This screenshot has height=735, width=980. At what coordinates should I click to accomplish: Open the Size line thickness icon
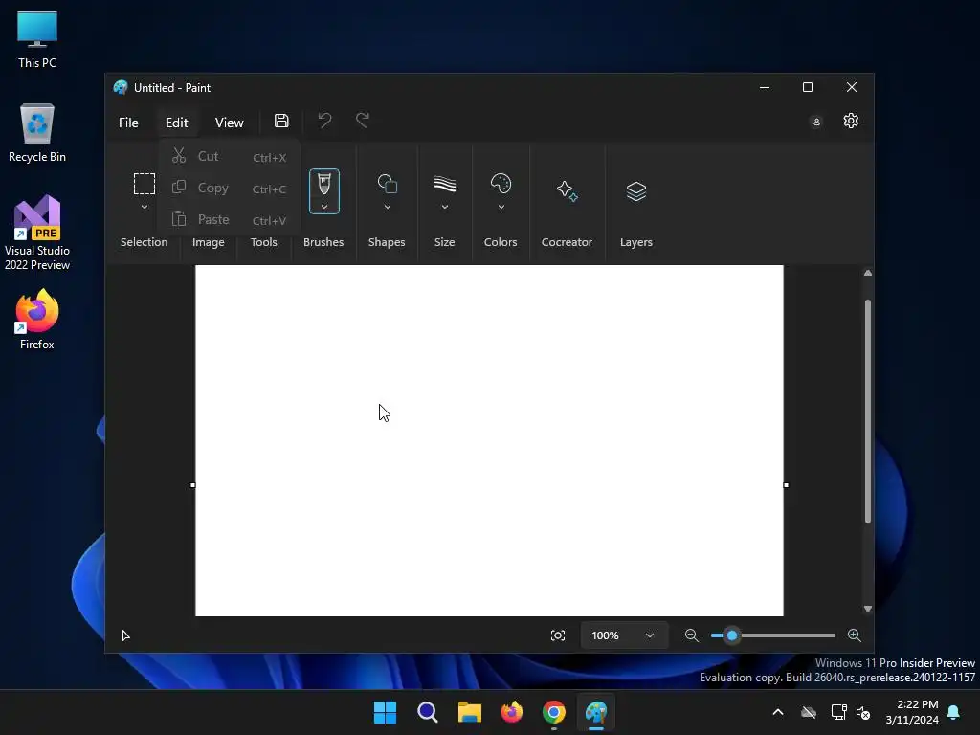pyautogui.click(x=445, y=184)
